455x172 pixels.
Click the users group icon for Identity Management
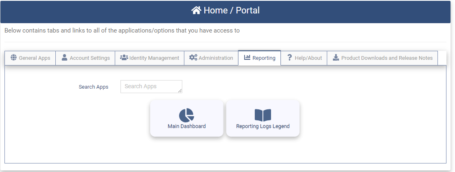click(x=124, y=58)
